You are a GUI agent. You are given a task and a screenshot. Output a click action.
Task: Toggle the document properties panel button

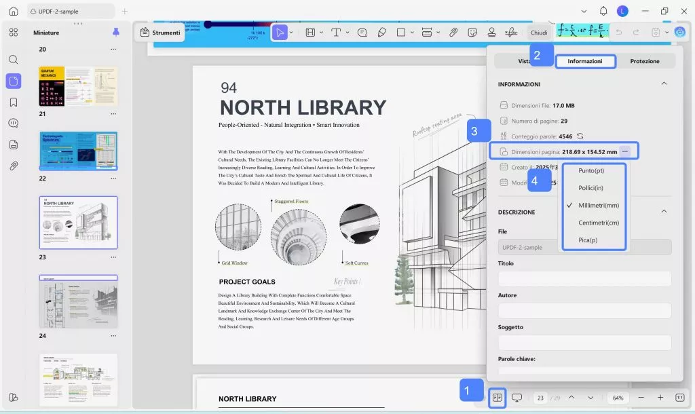coord(497,398)
